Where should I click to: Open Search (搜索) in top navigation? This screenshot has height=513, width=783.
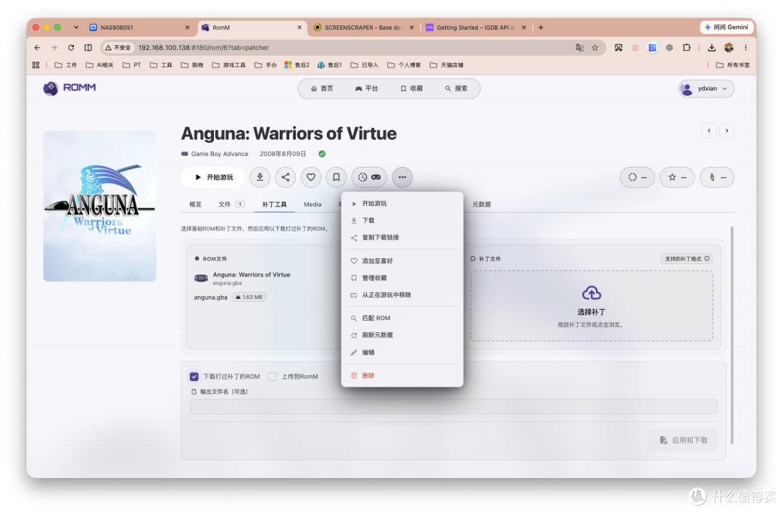pyautogui.click(x=457, y=89)
